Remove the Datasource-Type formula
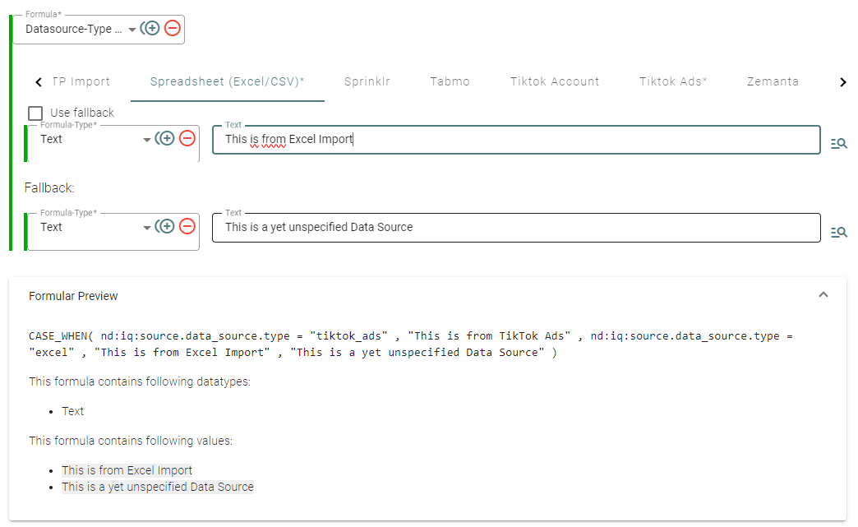Viewport: 858px width, 527px height. pyautogui.click(x=173, y=28)
